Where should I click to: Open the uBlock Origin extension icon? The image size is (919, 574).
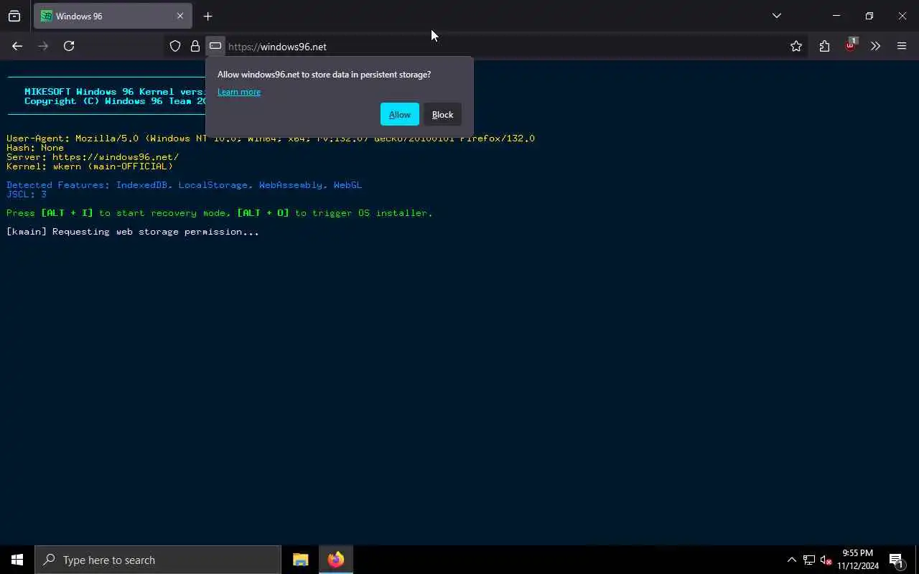(x=850, y=45)
